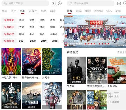This screenshot has height=110, width=126.
Task: Focus the left keyword search field
Action: click(x=25, y=3)
